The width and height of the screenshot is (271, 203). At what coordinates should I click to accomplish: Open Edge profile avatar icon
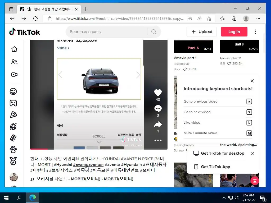pyautogui.click(x=246, y=19)
